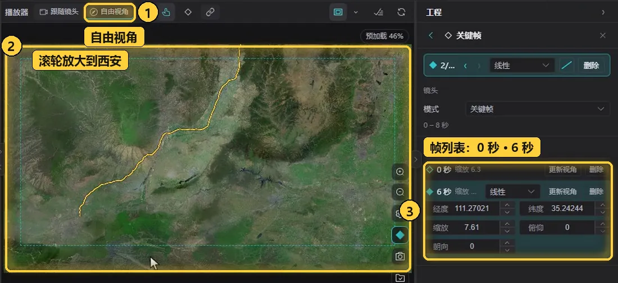The image size is (618, 283).
Task: Click the diamond keyframe icon in top toolbar
Action: click(188, 12)
